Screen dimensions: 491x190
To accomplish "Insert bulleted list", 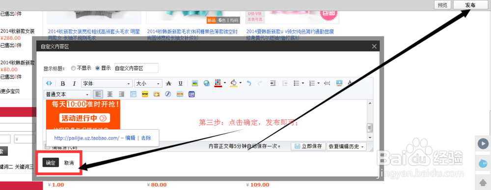I will [x=297, y=83].
